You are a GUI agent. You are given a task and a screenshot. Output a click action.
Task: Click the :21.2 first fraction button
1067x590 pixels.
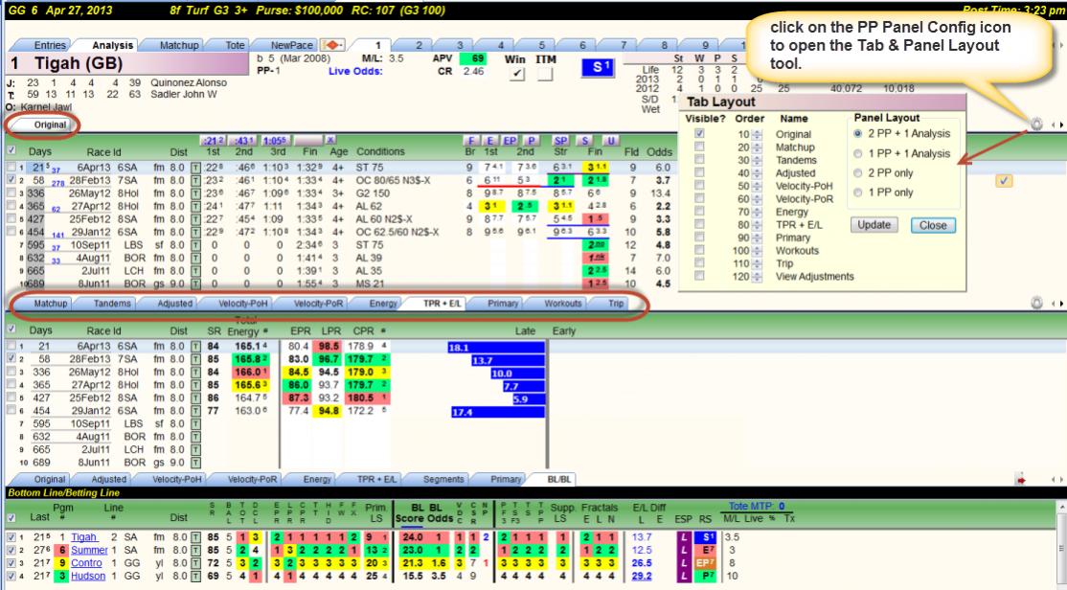pyautogui.click(x=213, y=140)
